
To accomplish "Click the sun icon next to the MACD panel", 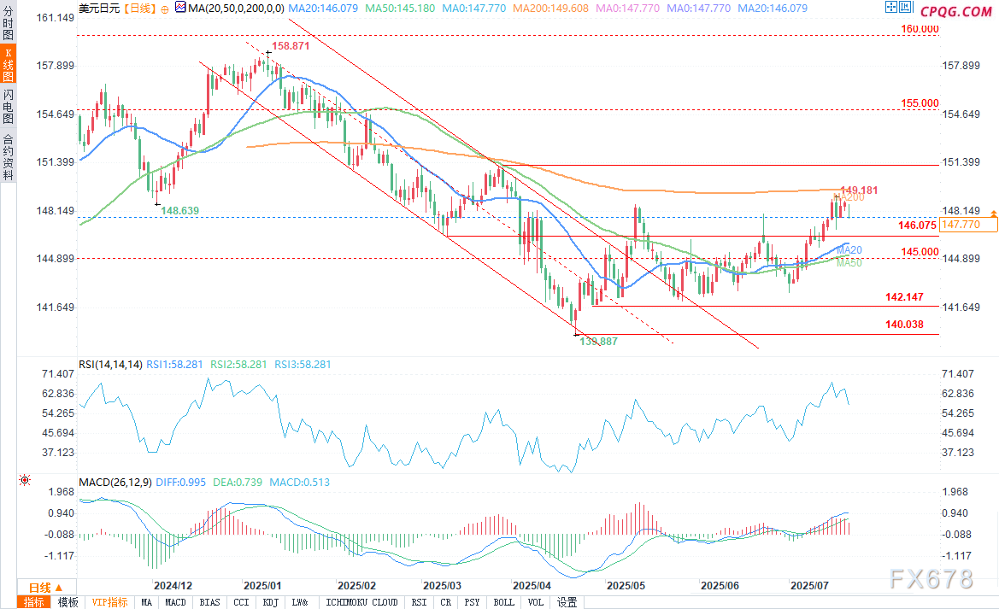I will pos(24,481).
